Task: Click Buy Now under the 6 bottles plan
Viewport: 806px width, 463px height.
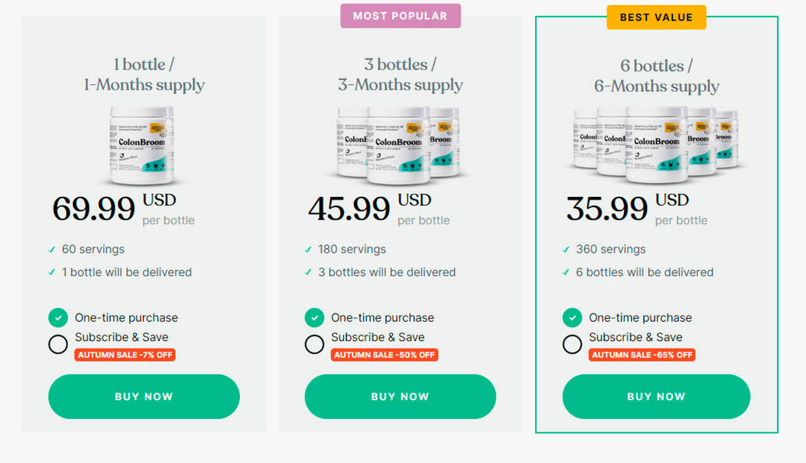Action: point(656,396)
